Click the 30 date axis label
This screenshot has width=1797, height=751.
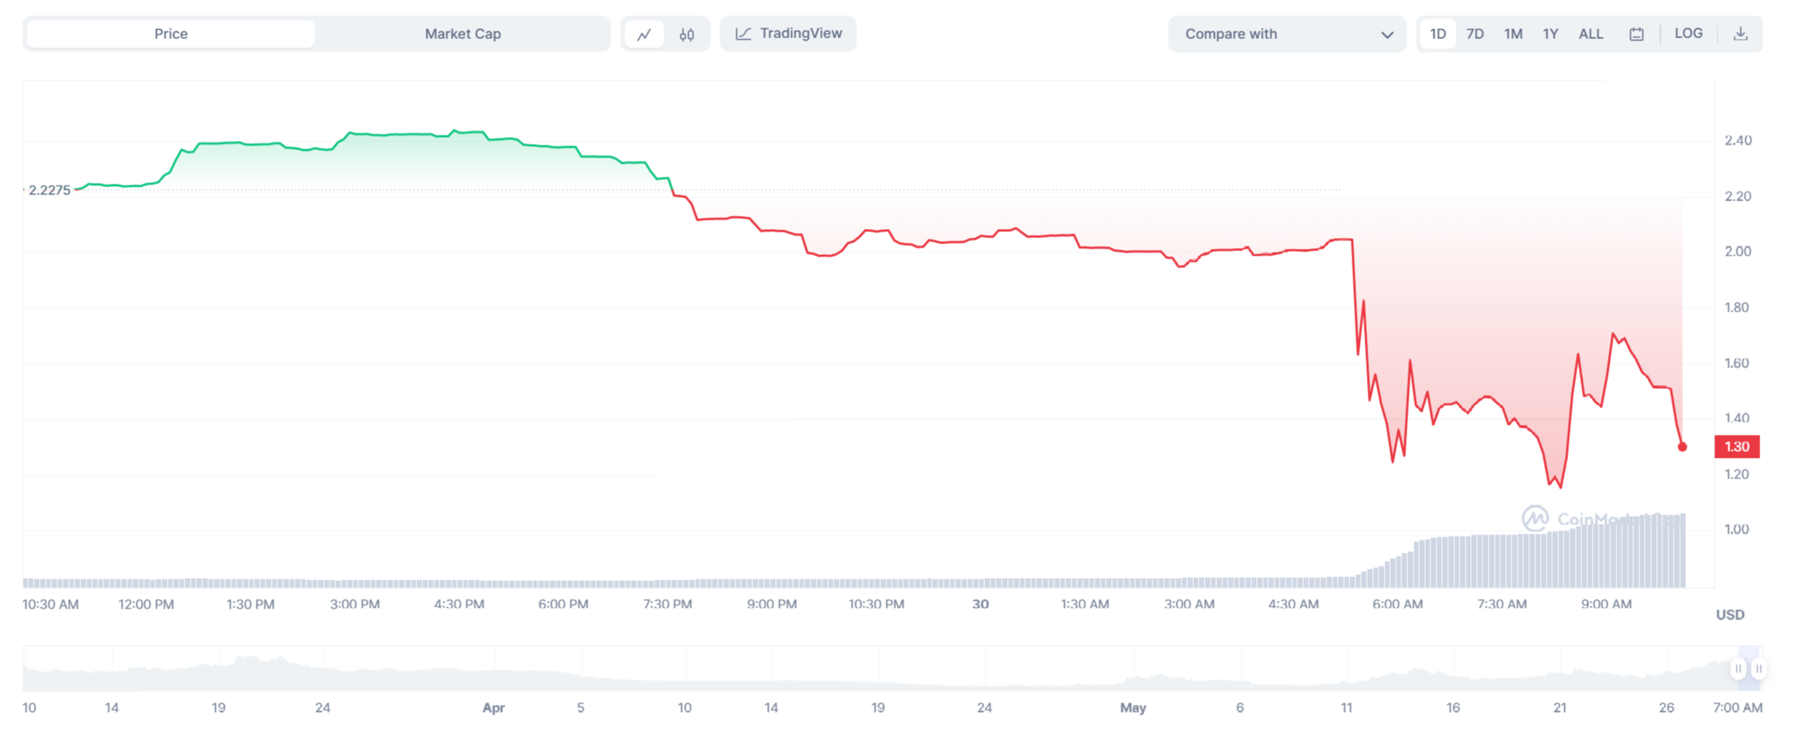[980, 604]
